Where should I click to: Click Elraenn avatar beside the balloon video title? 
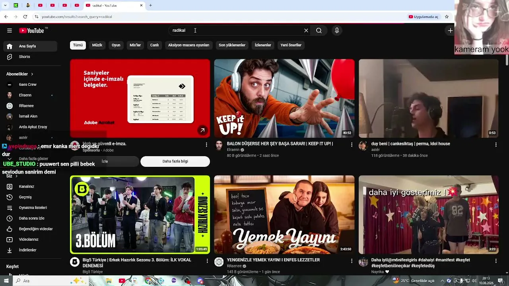coord(219,145)
